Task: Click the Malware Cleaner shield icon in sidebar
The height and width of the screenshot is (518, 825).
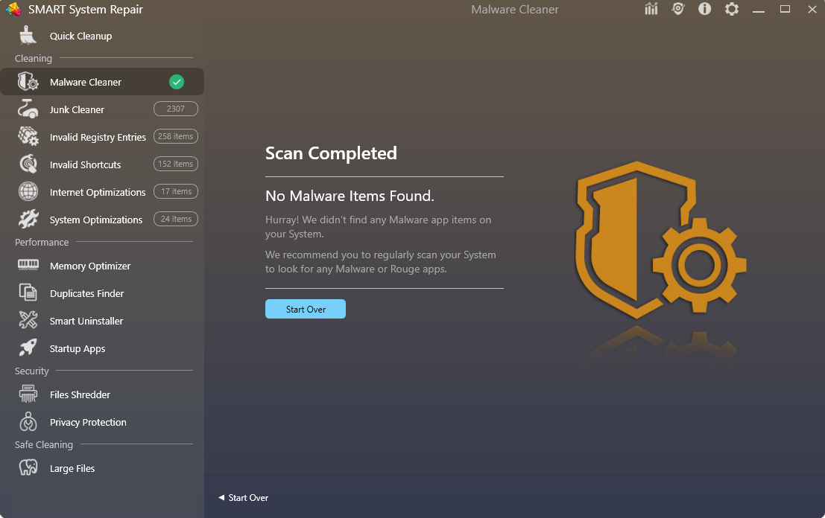Action: tap(28, 82)
